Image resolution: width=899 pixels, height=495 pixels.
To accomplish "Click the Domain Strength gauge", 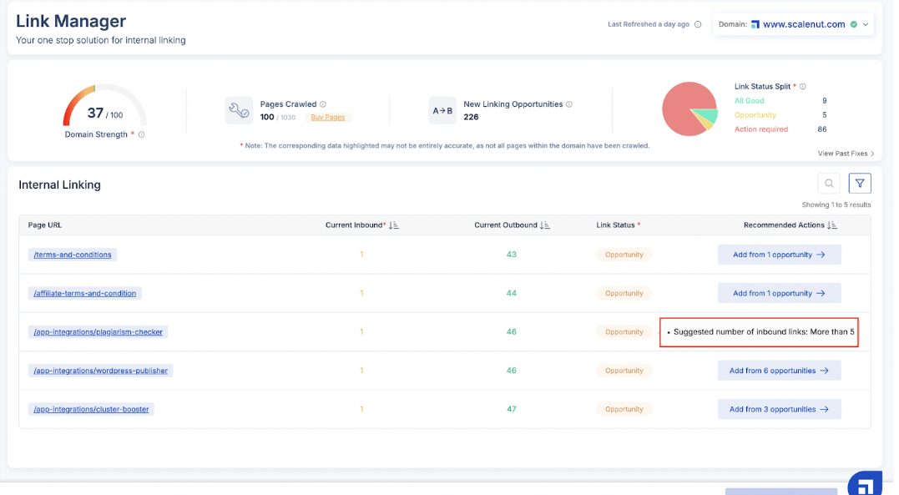I will [105, 109].
